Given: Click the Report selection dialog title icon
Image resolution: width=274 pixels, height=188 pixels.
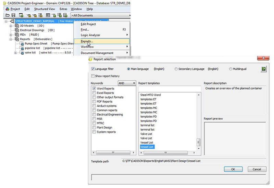Looking at the screenshot, I should pyautogui.click(x=90, y=59).
